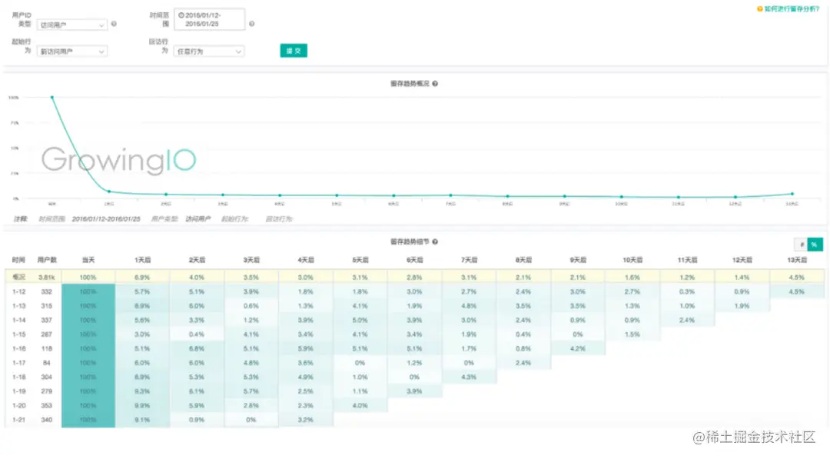The image size is (830, 459).
Task: Open help icon next to 用户ID类型 dropdown
Action: [114, 24]
